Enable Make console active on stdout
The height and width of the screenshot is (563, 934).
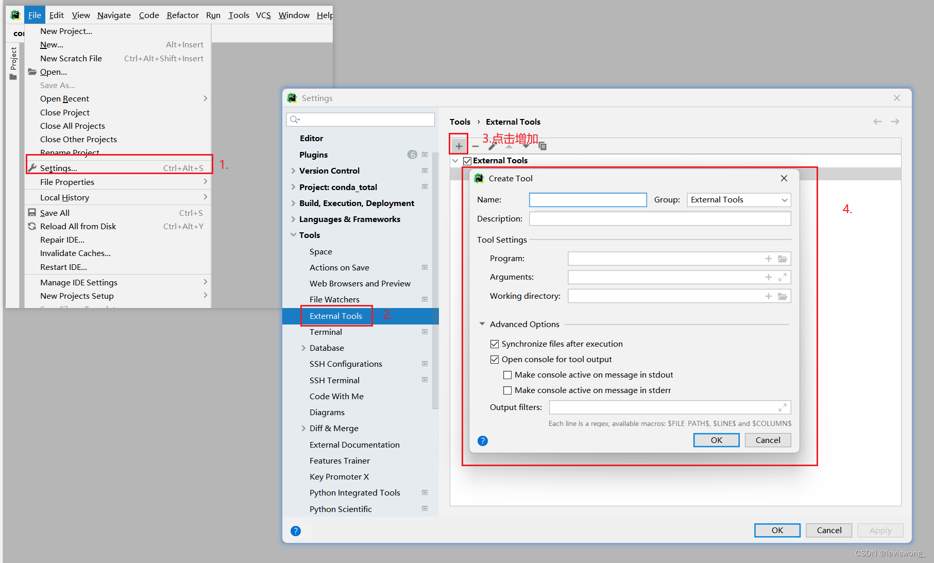(x=507, y=375)
